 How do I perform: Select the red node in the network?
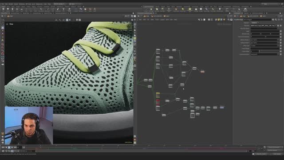tap(158, 102)
